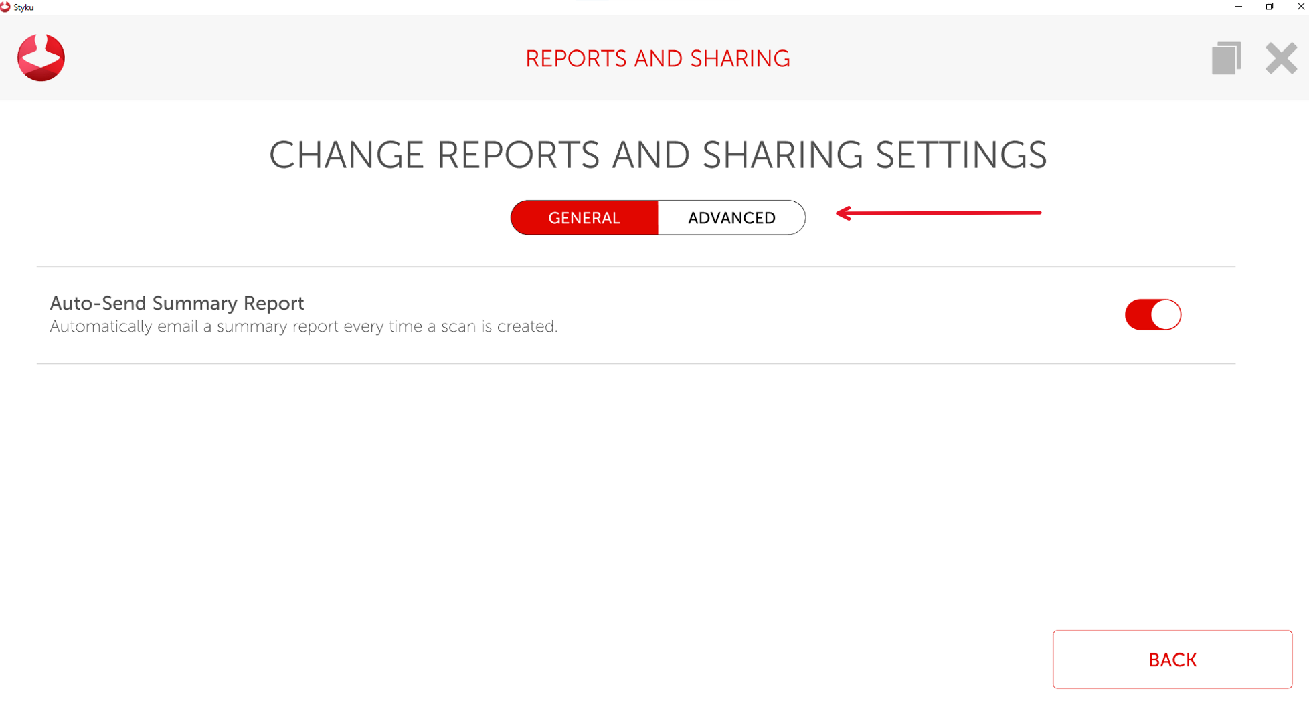Click the Change Reports and Sharing Settings heading
This screenshot has width=1309, height=705.
tap(657, 155)
